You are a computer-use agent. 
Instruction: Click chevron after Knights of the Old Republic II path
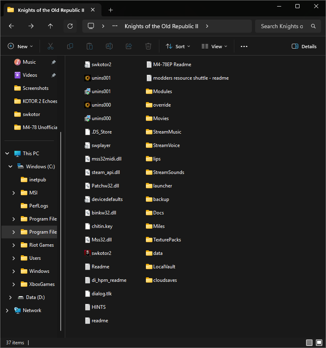(x=207, y=26)
